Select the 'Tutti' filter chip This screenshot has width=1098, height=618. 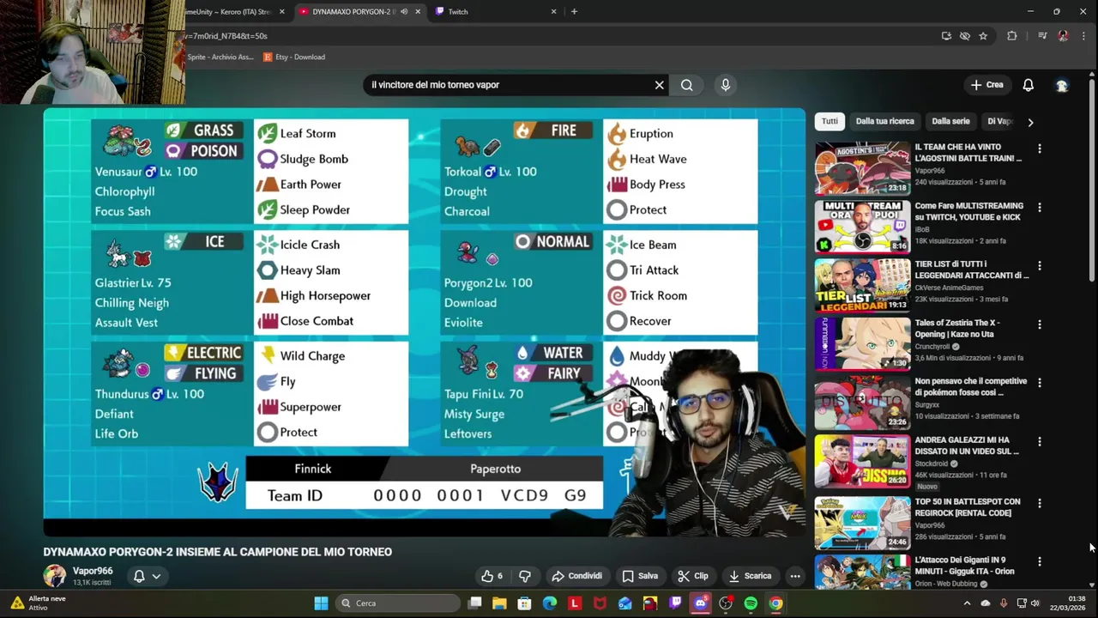(830, 121)
